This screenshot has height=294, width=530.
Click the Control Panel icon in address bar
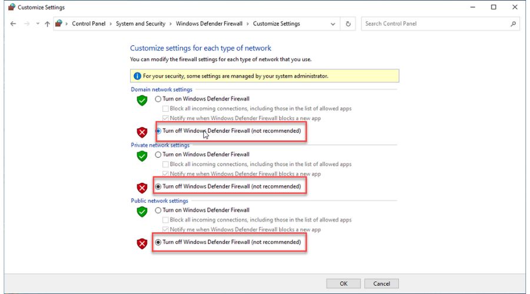pyautogui.click(x=59, y=24)
